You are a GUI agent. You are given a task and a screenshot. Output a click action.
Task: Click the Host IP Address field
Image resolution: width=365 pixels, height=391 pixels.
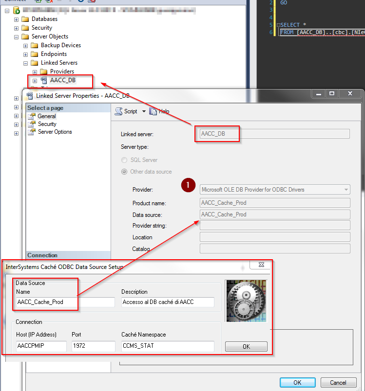[x=41, y=346]
